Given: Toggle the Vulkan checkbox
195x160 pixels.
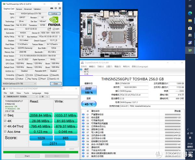Looking at the screenshot, I should pos(17,79).
